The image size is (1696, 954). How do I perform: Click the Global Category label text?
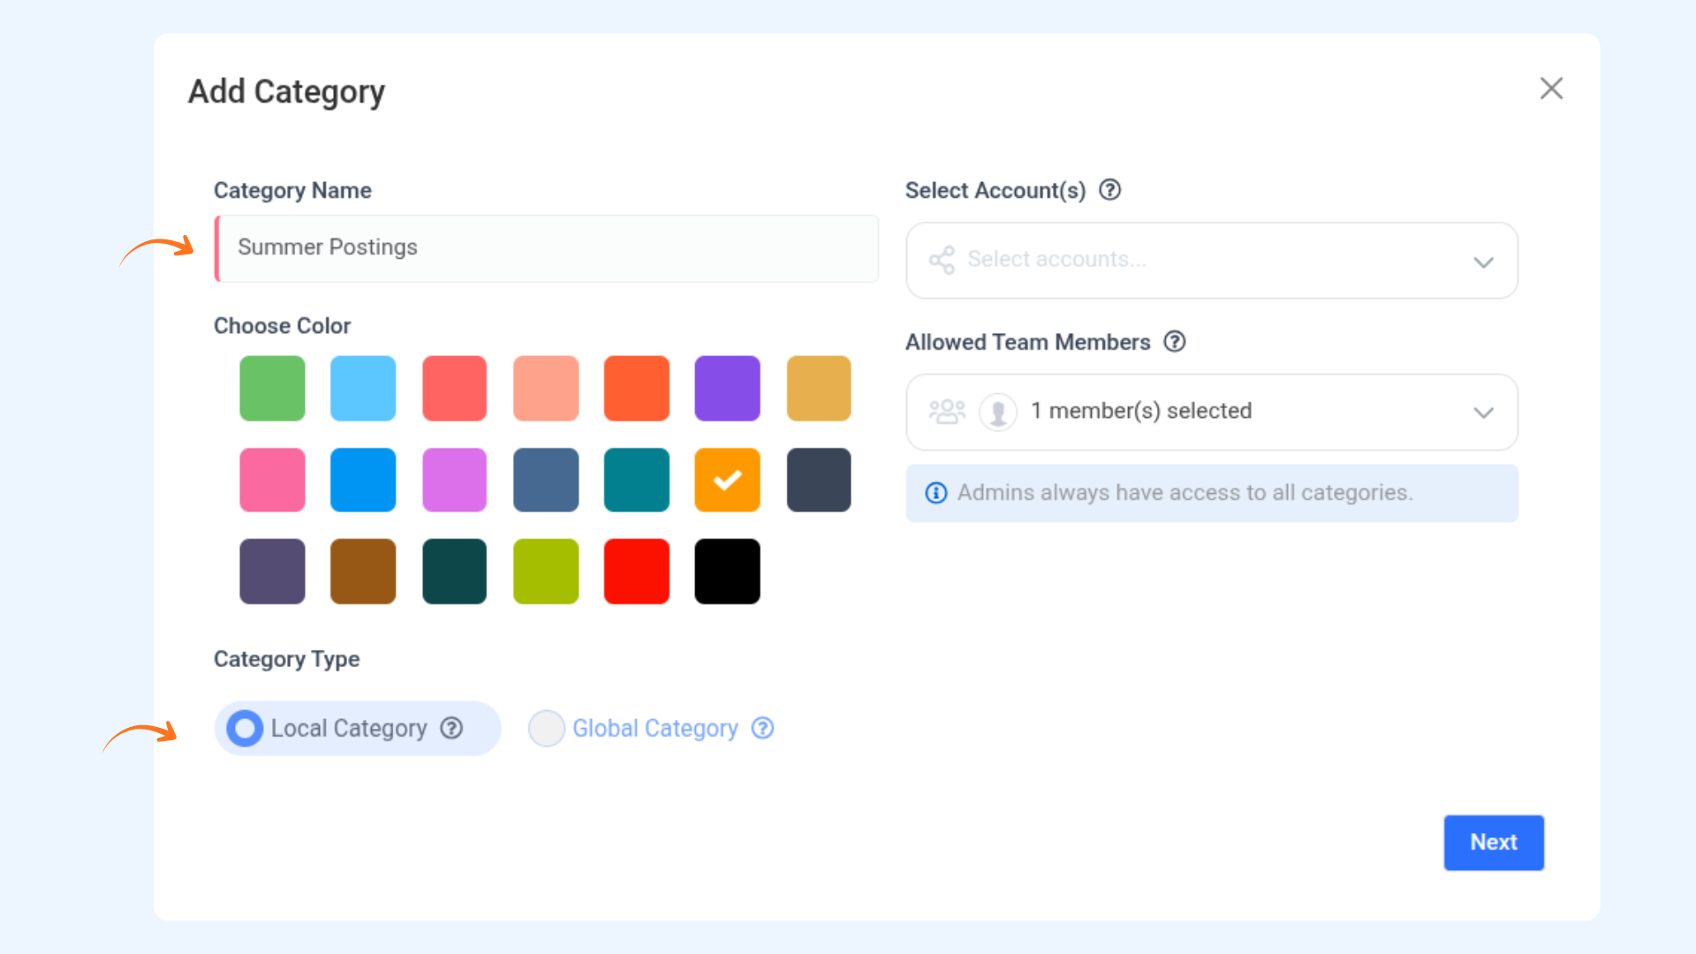tap(655, 728)
